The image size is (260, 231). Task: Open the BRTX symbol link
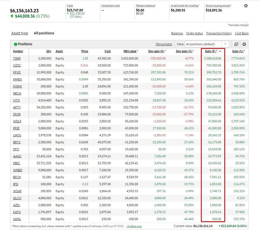[17, 142]
